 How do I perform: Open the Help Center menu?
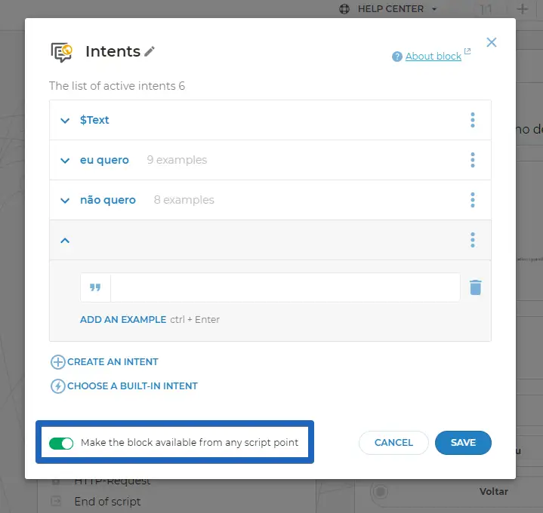click(387, 9)
